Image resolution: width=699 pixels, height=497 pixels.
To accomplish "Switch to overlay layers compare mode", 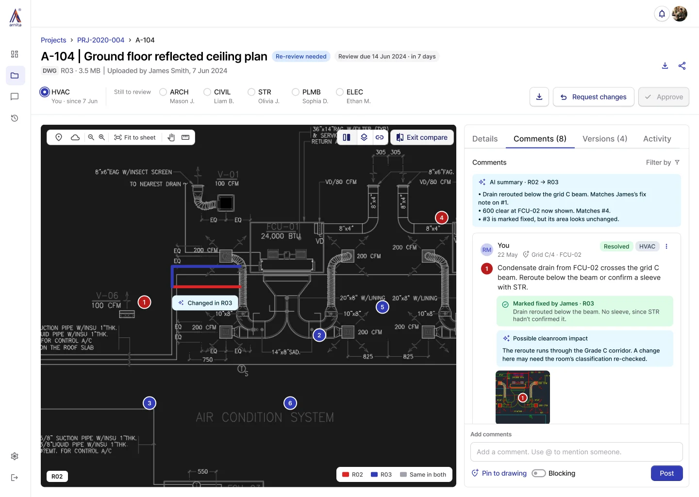I will (364, 137).
